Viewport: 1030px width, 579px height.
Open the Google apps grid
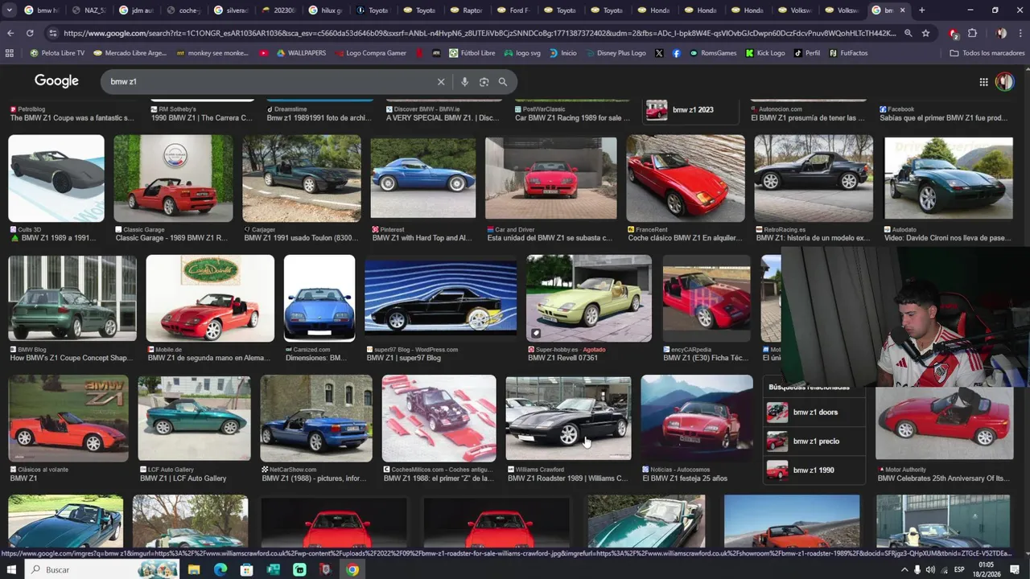coord(983,82)
